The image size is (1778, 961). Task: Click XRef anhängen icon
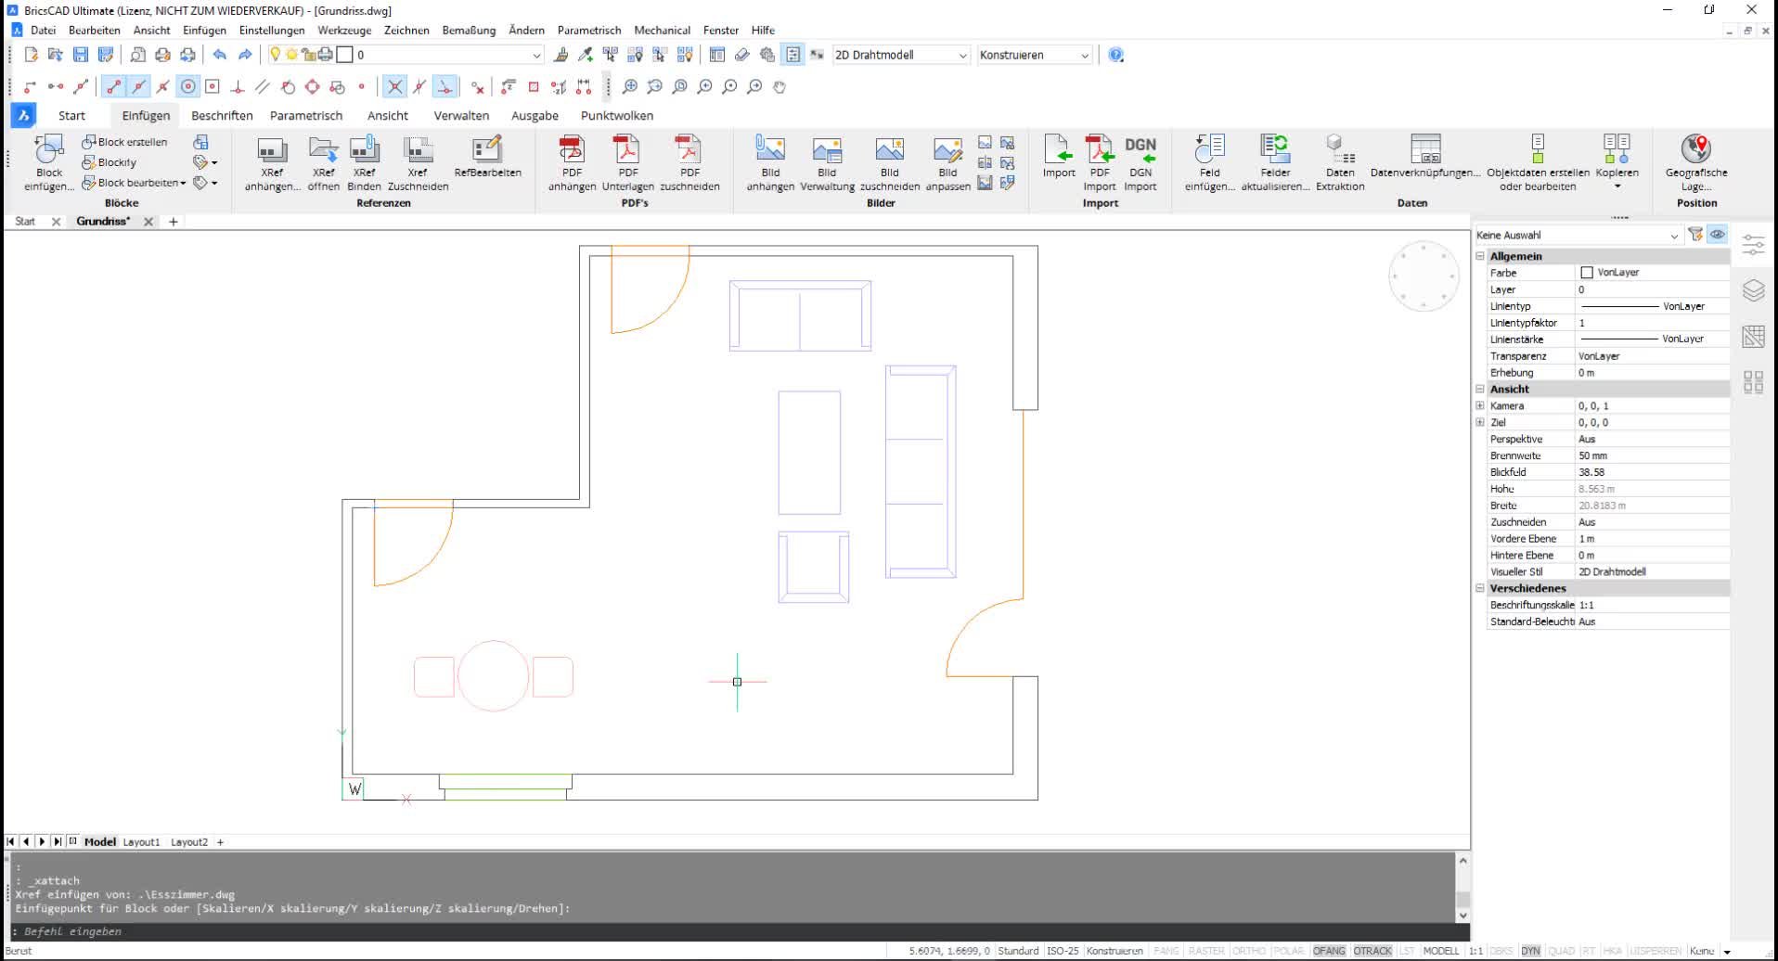(x=272, y=150)
